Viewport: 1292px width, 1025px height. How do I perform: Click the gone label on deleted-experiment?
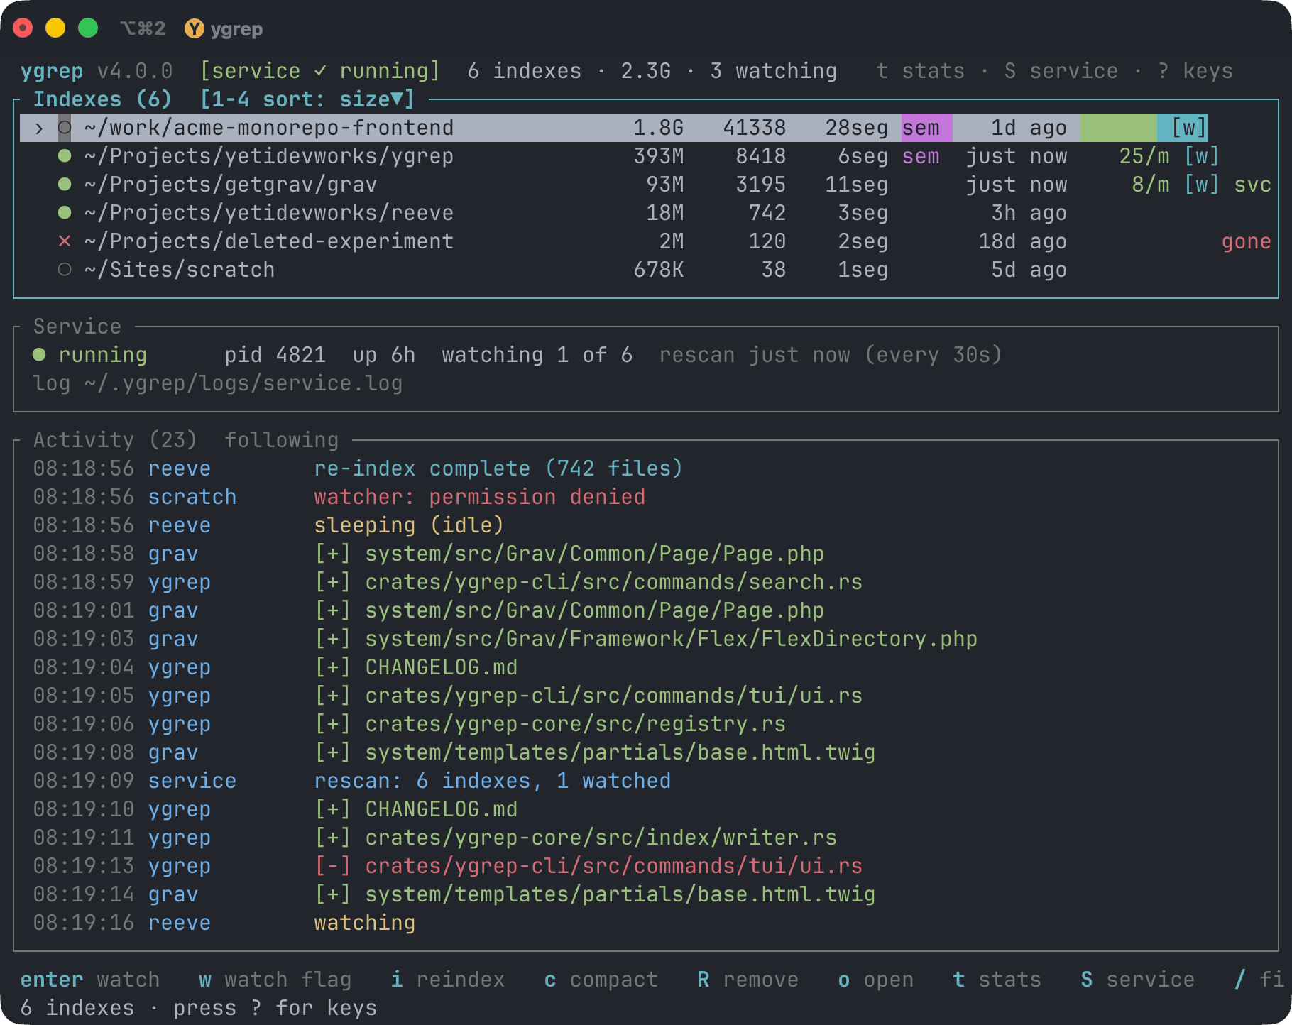coord(1247,241)
